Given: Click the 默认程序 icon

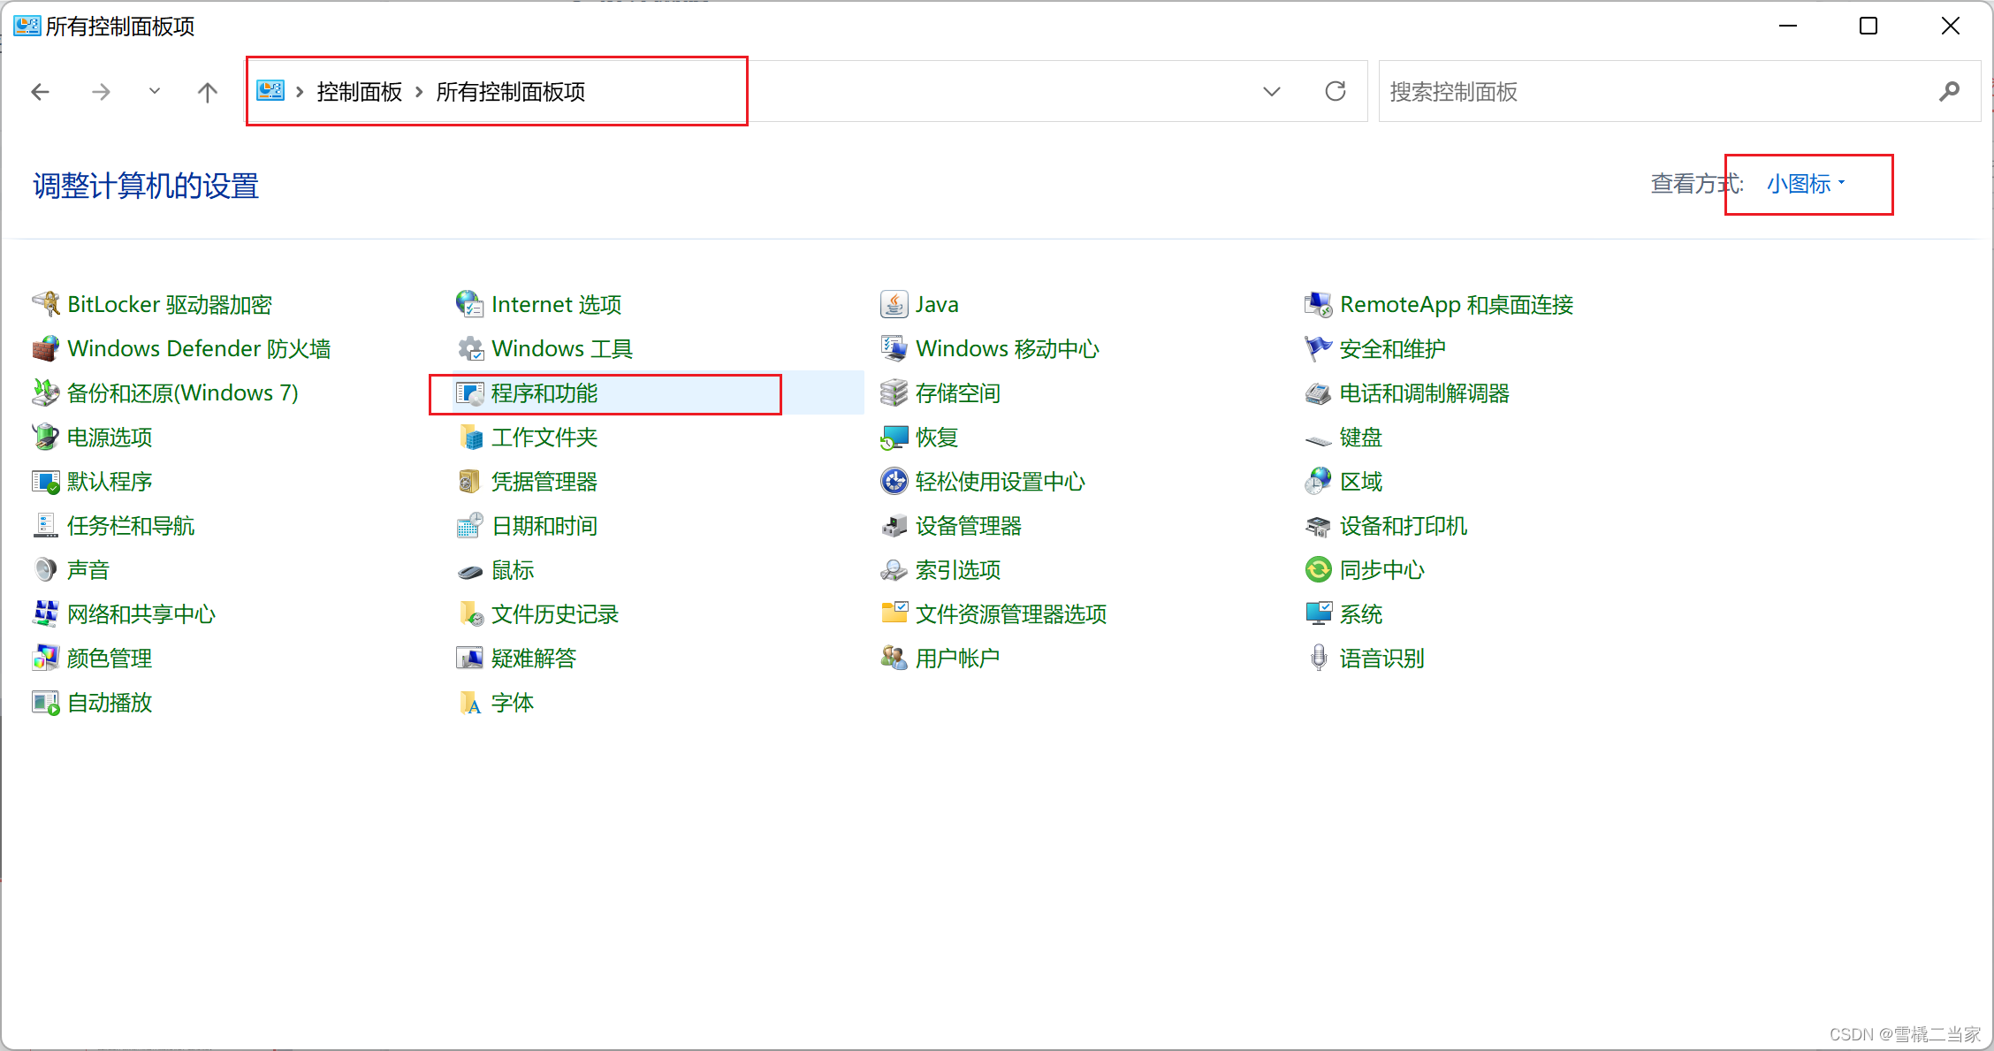Looking at the screenshot, I should click(x=46, y=481).
